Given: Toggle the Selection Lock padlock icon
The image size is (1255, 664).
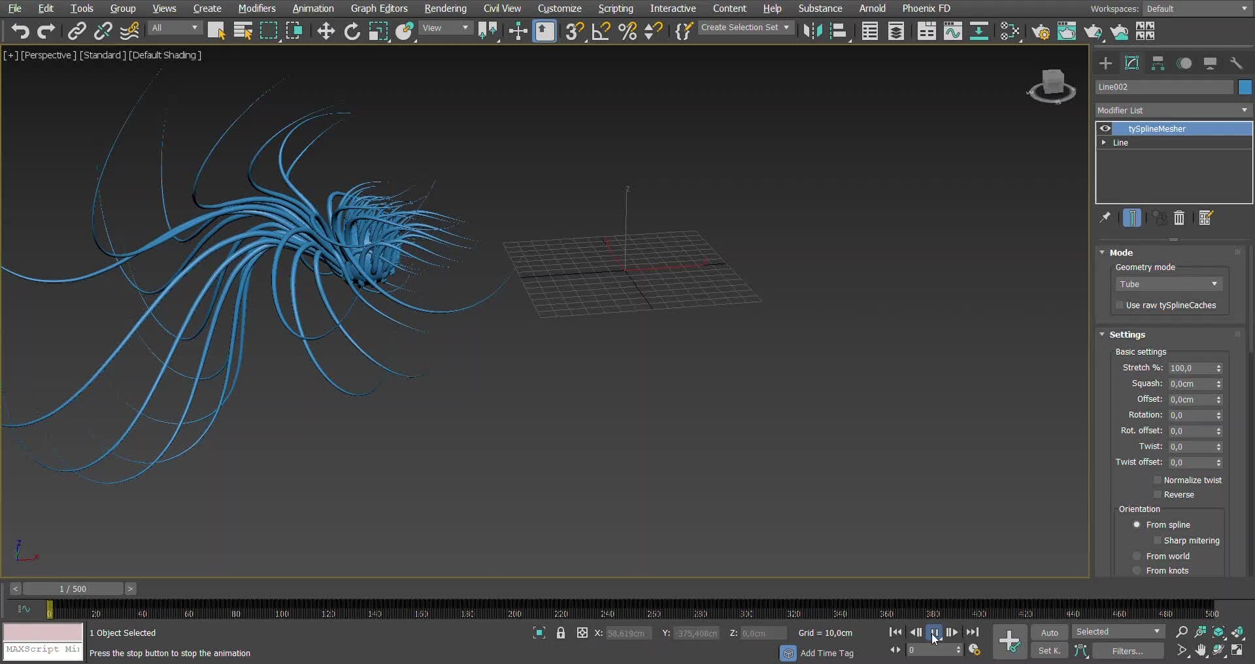Looking at the screenshot, I should tap(561, 633).
